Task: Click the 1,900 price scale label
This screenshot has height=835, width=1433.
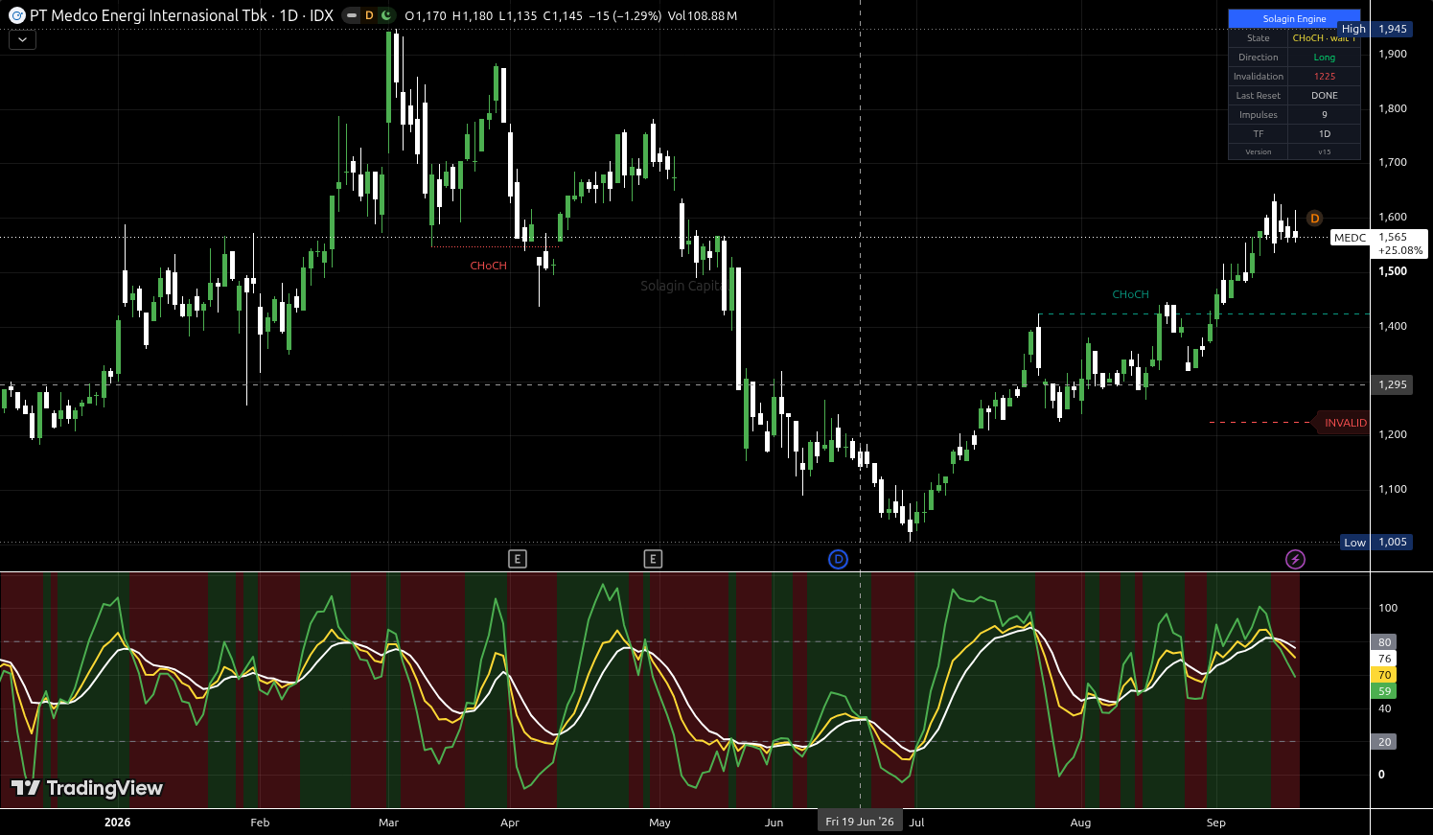Action: coord(1393,54)
